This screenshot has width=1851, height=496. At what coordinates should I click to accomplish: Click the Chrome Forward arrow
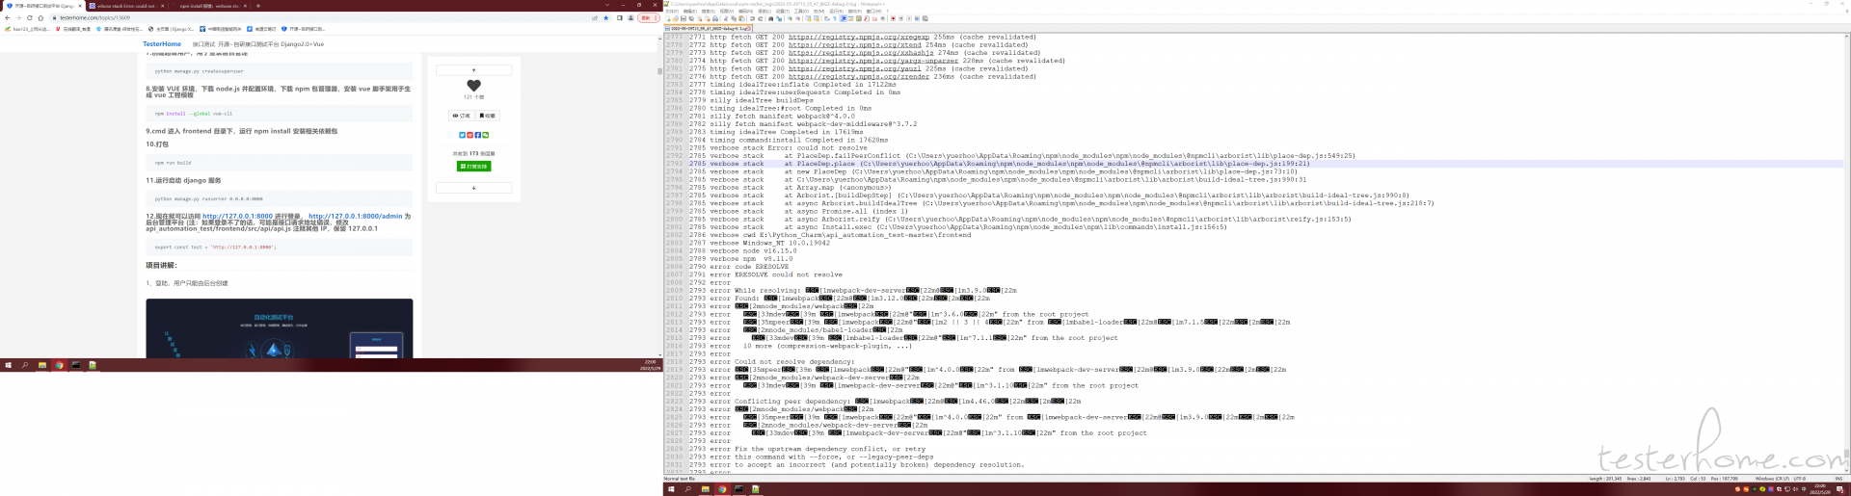pos(18,17)
